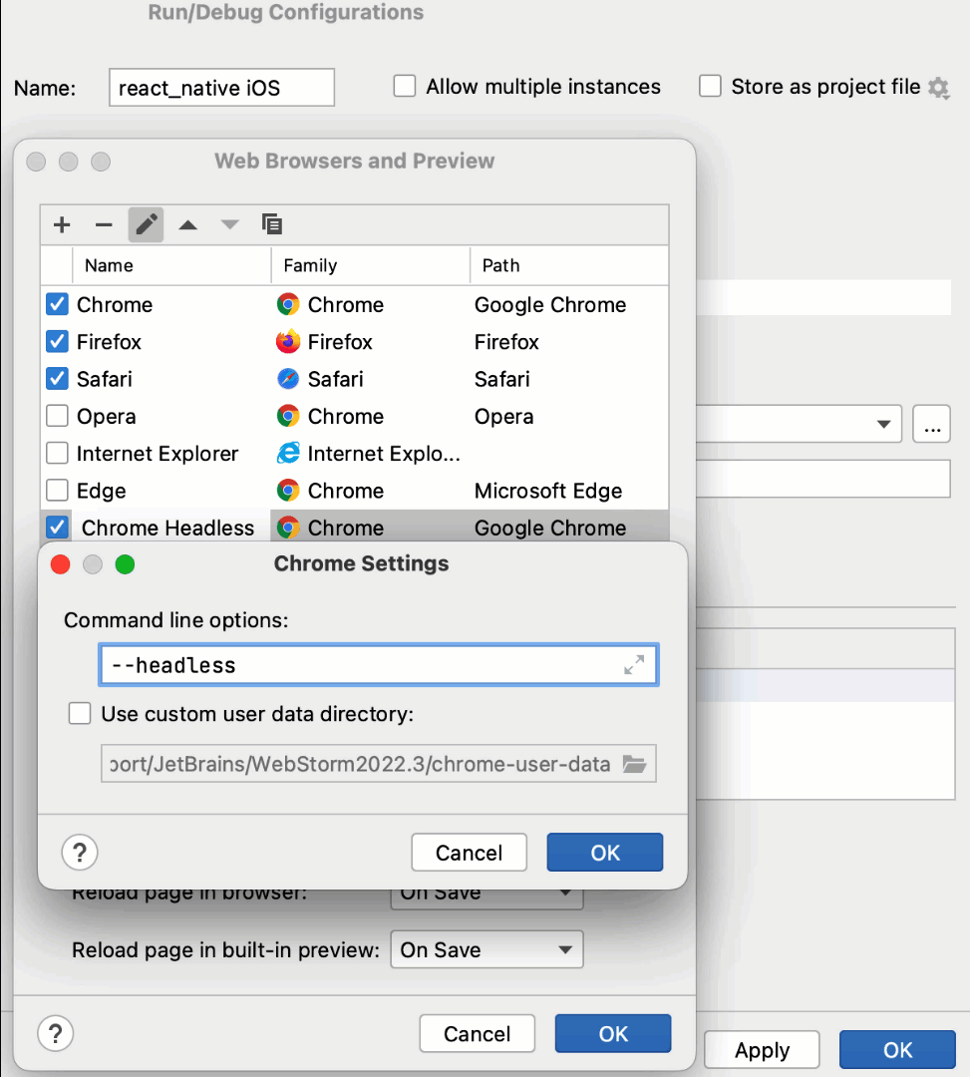Add a new browser with the plus icon
This screenshot has width=970, height=1077.
(62, 224)
